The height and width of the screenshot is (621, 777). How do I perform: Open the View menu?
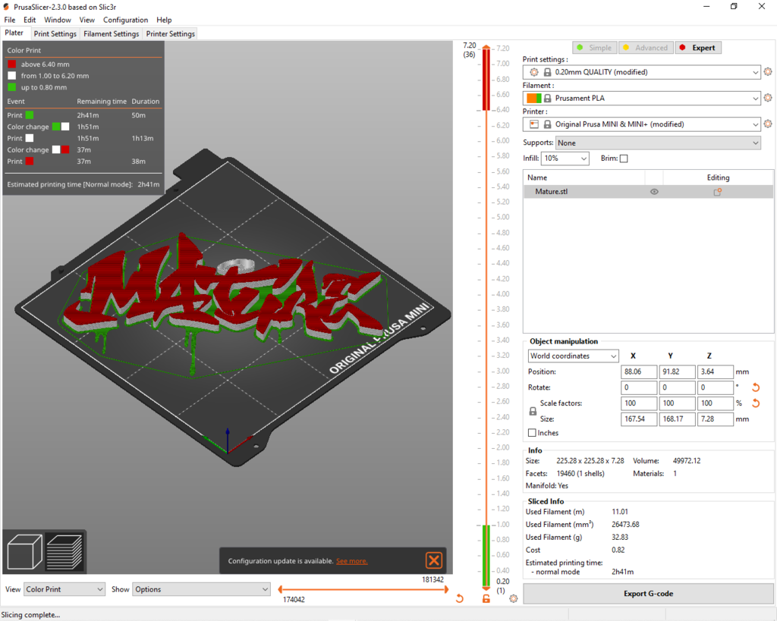coord(87,20)
